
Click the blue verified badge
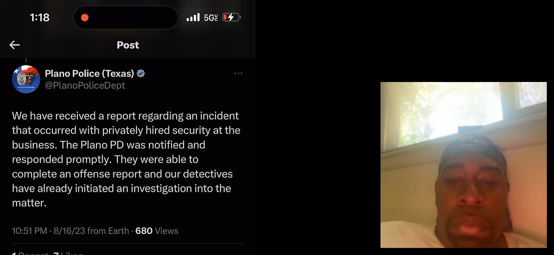tap(141, 73)
